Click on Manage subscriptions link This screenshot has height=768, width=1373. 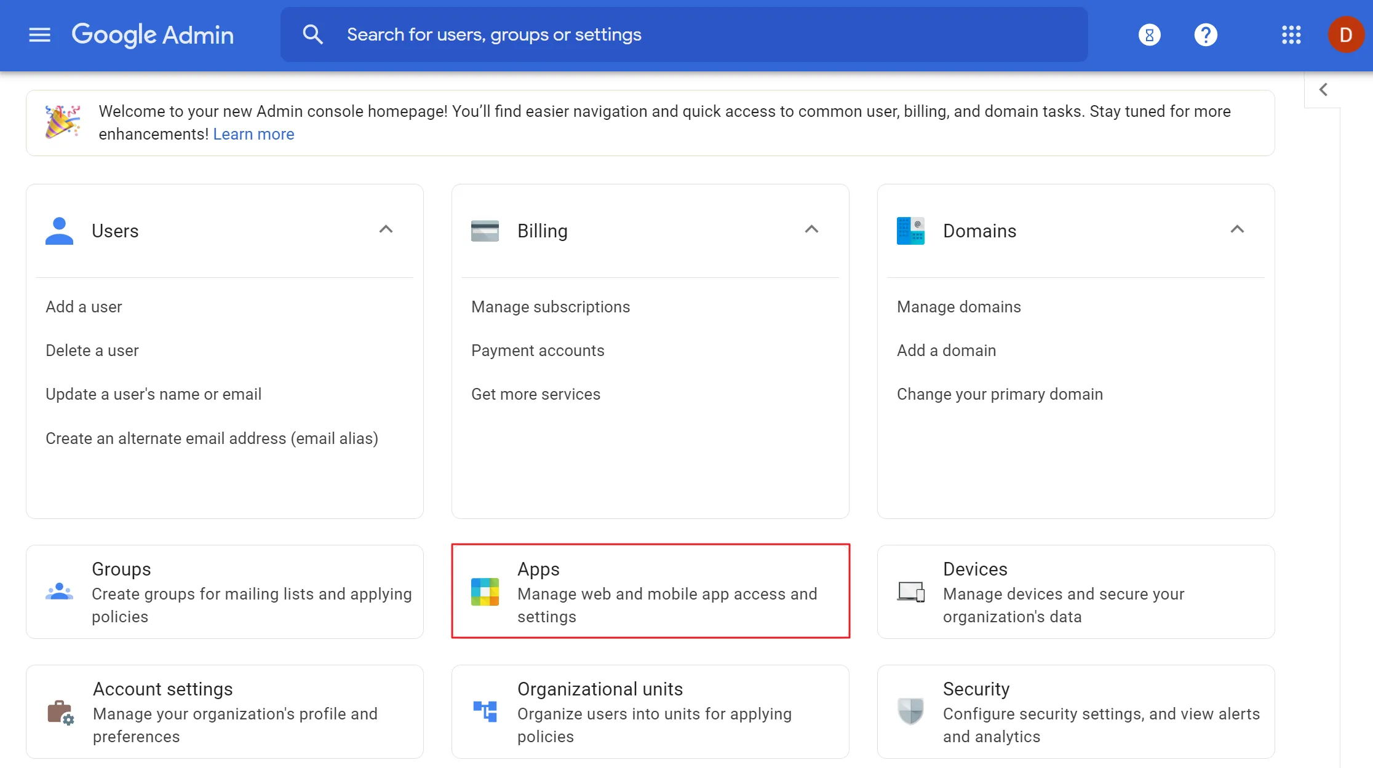click(551, 306)
